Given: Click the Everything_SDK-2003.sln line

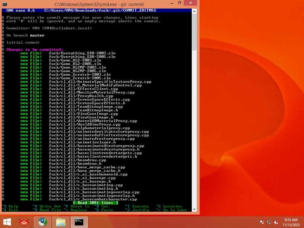Looking at the screenshot, I should point(82,53).
